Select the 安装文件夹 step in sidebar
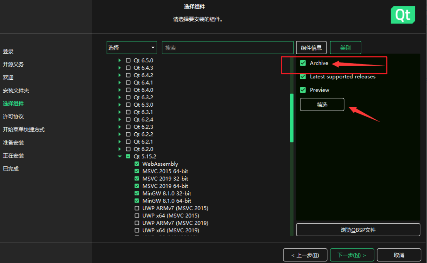This screenshot has height=263, width=427. (x=16, y=90)
